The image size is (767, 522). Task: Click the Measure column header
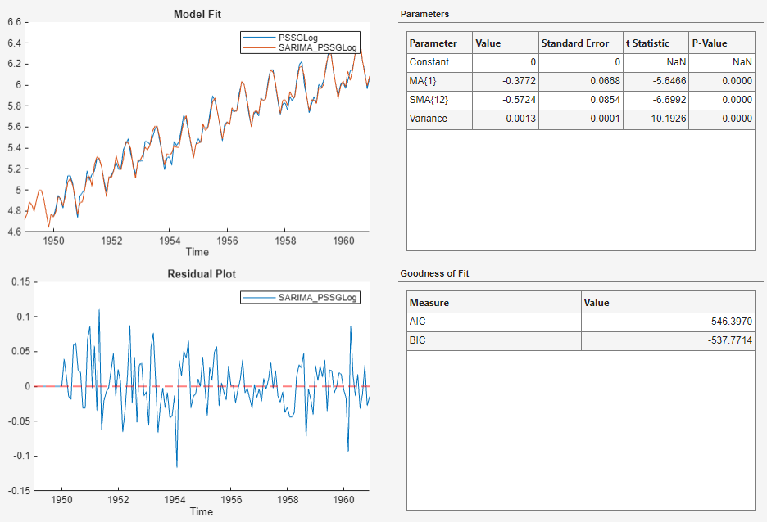coord(493,302)
